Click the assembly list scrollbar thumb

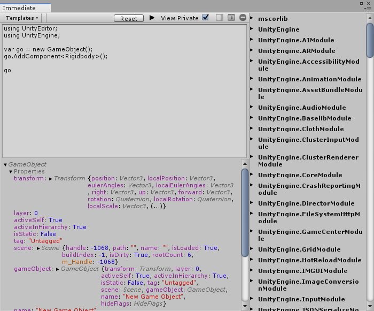[370, 40]
